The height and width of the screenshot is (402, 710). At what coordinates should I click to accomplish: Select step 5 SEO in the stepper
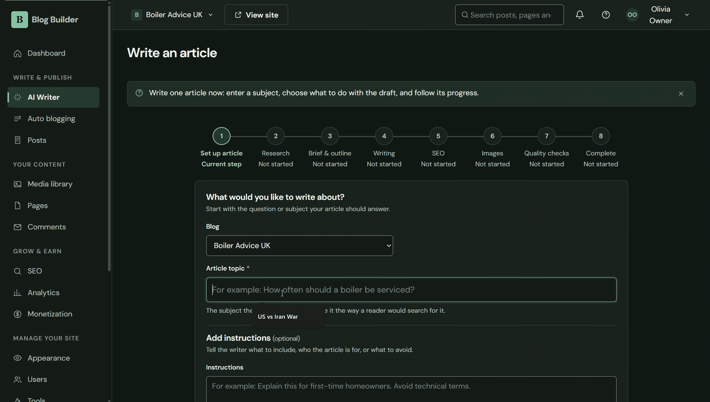click(x=438, y=136)
